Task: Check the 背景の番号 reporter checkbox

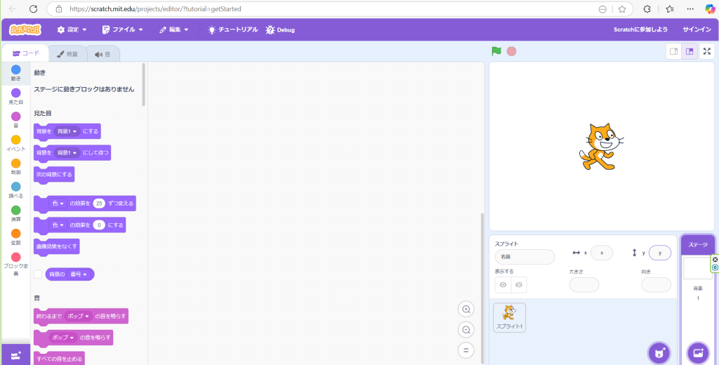Action: (x=38, y=274)
